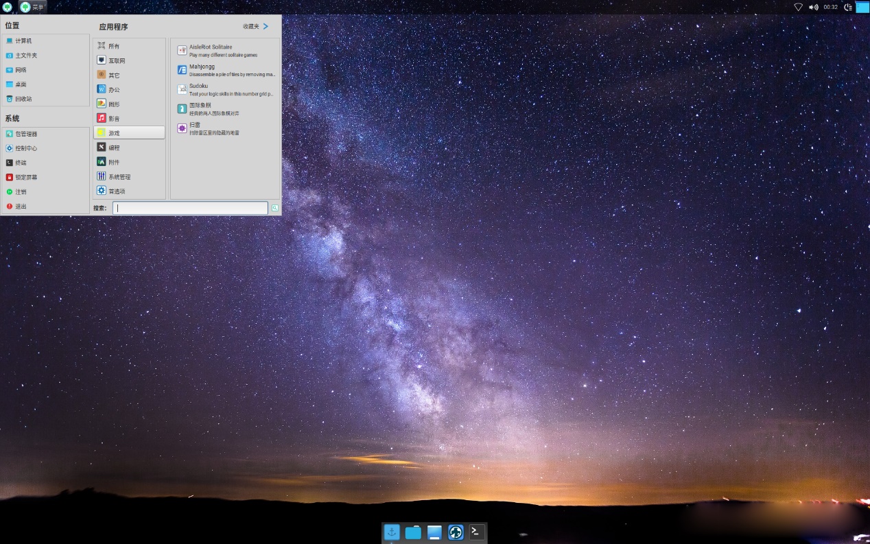
Task: Open the anchor icon in the dock
Action: [x=392, y=532]
